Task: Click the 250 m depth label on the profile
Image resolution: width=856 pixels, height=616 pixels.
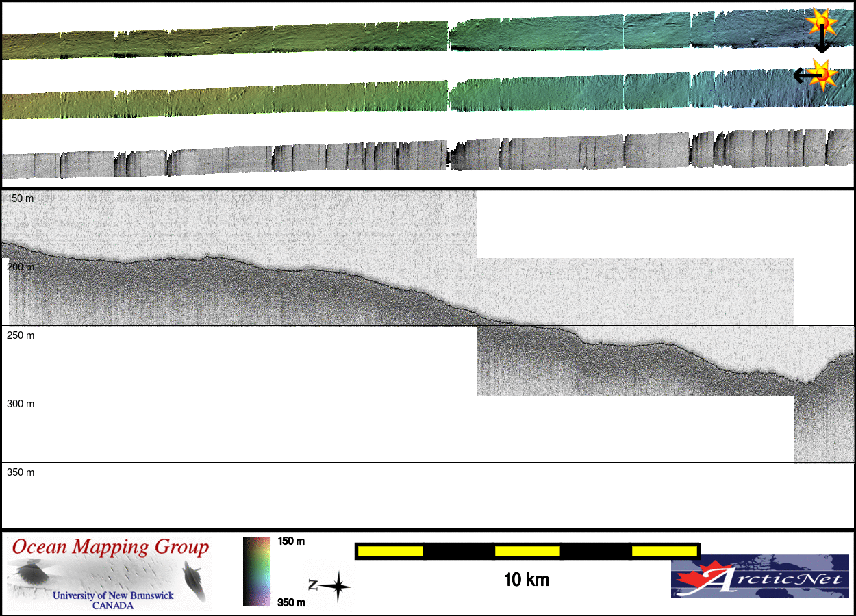Action: [21, 335]
